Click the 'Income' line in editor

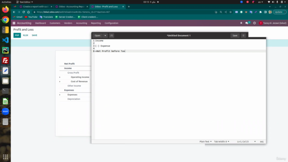(x=99, y=40)
